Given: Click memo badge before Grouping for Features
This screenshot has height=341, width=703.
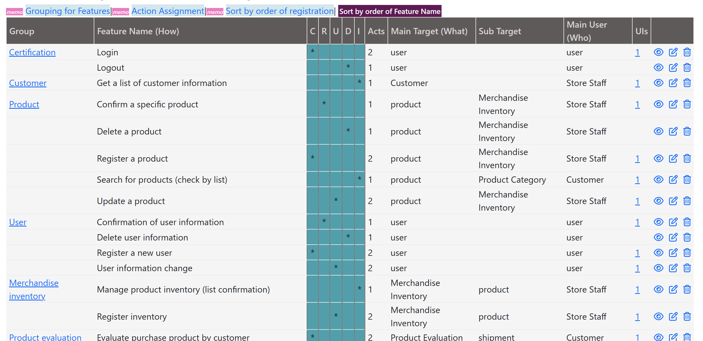Looking at the screenshot, I should (15, 12).
